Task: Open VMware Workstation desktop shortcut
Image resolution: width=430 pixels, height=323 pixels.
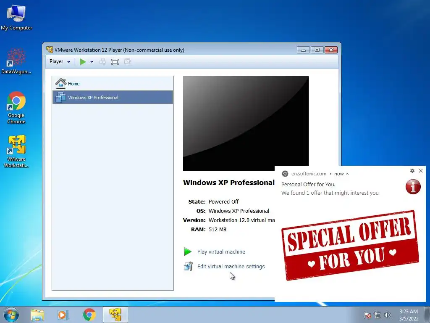Action: point(16,151)
